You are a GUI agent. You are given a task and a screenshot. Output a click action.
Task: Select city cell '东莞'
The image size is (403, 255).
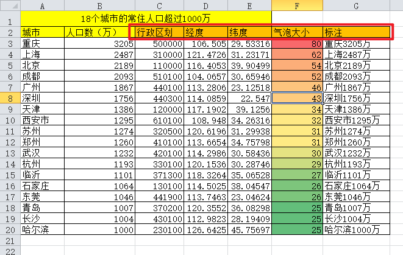43,197
